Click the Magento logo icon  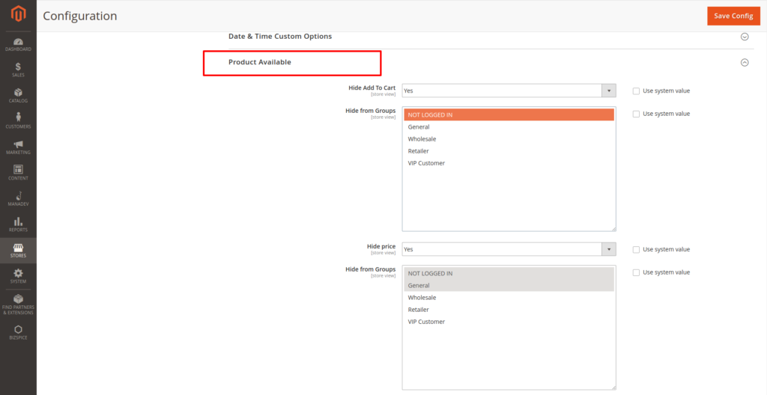18,15
